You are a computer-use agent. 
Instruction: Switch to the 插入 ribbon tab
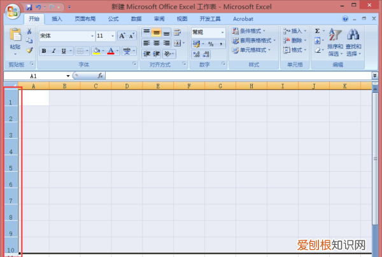[x=57, y=19]
